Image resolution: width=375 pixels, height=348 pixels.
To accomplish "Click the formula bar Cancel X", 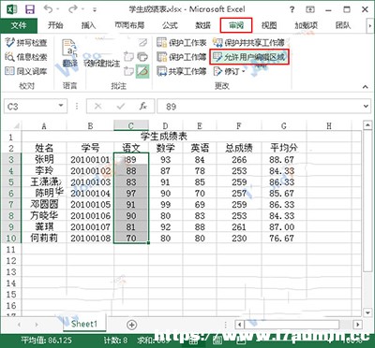I will pyautogui.click(x=98, y=107).
